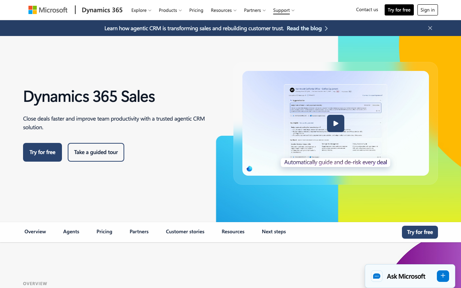Jump to Pricing in the section navigation
Image resolution: width=461 pixels, height=288 pixels.
point(104,231)
